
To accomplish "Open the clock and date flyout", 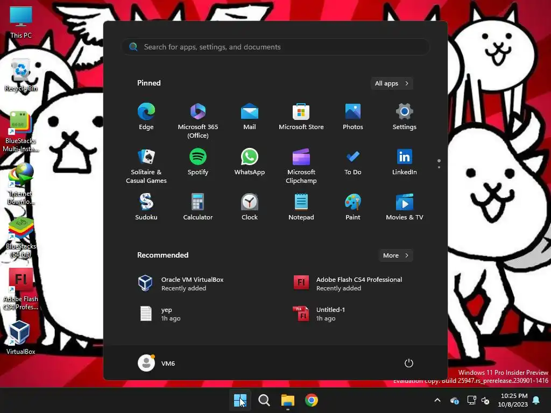I will [513, 400].
